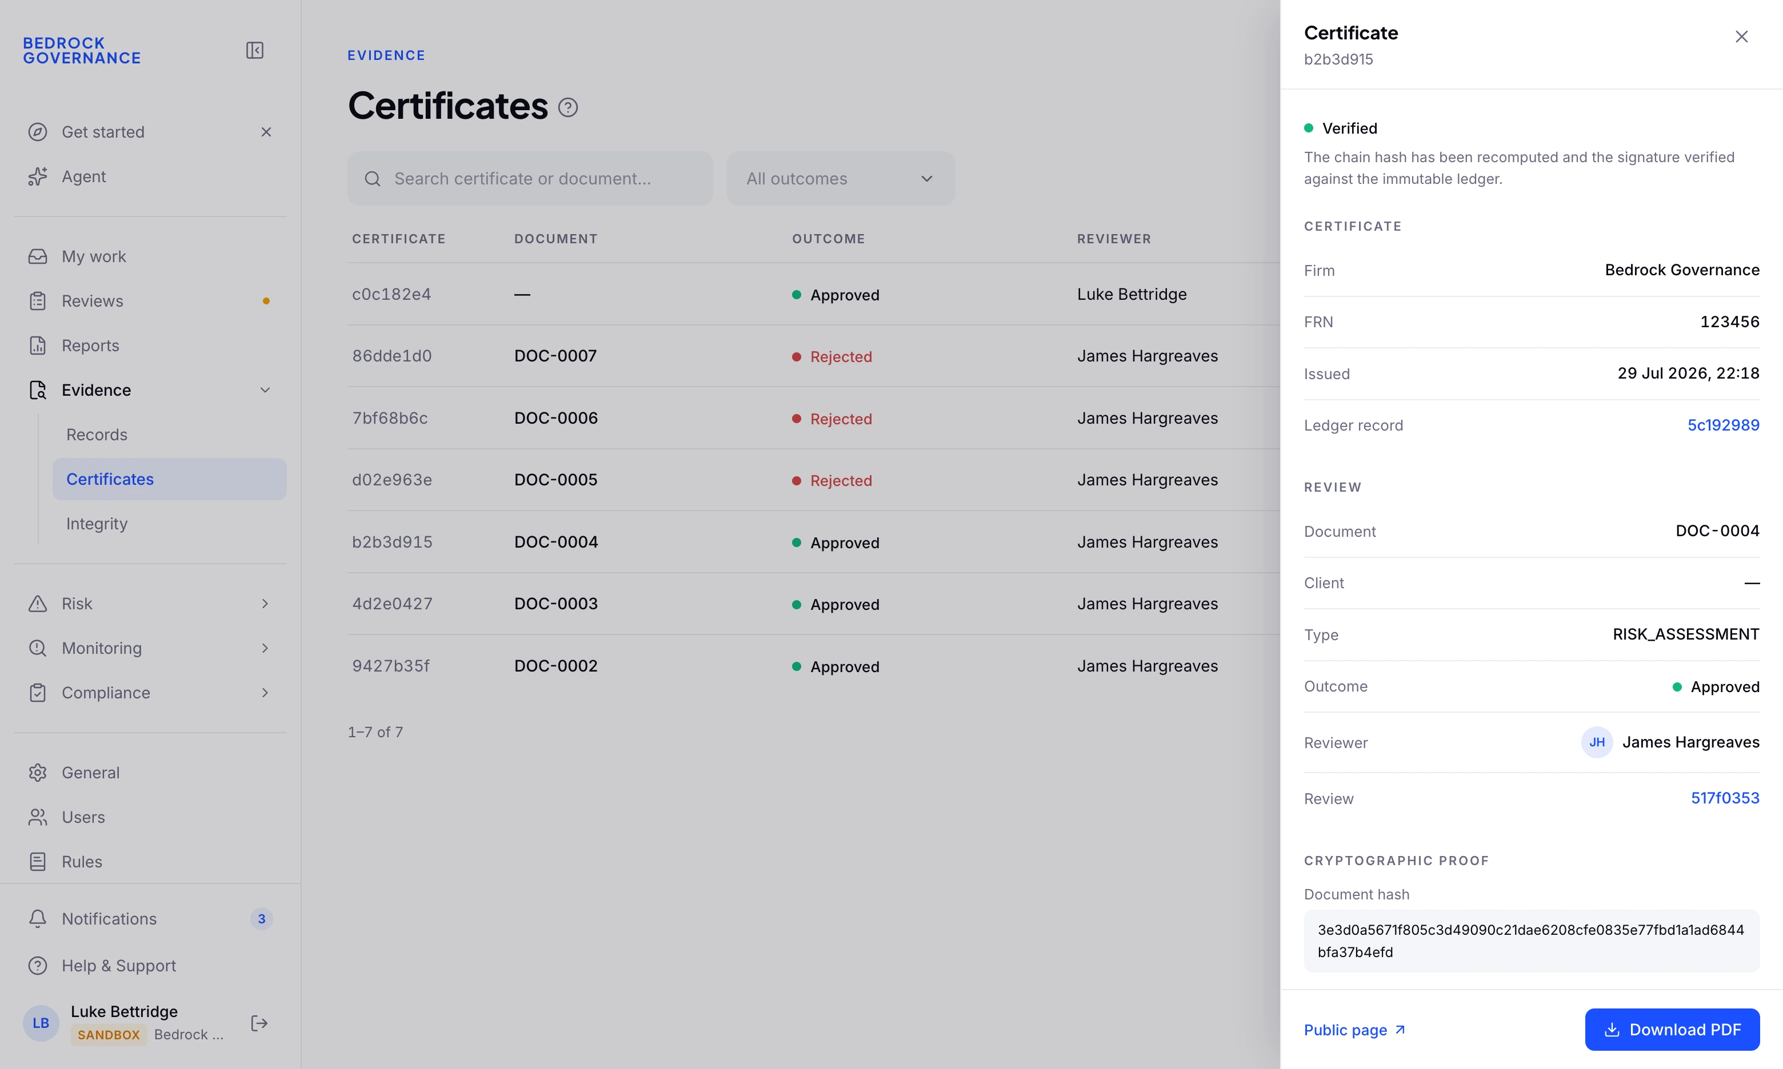This screenshot has width=1783, height=1069.
Task: Focus the certificate search field
Action: tap(530, 179)
